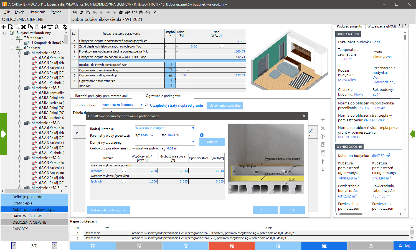Click the black plus add icon above tree
Viewport: 416px width, 250px height.
point(4,27)
